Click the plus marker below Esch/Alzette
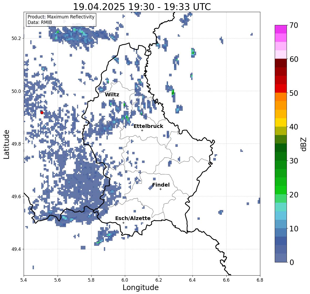Image resolution: width=310 pixels, height=294 pixels. point(123,223)
